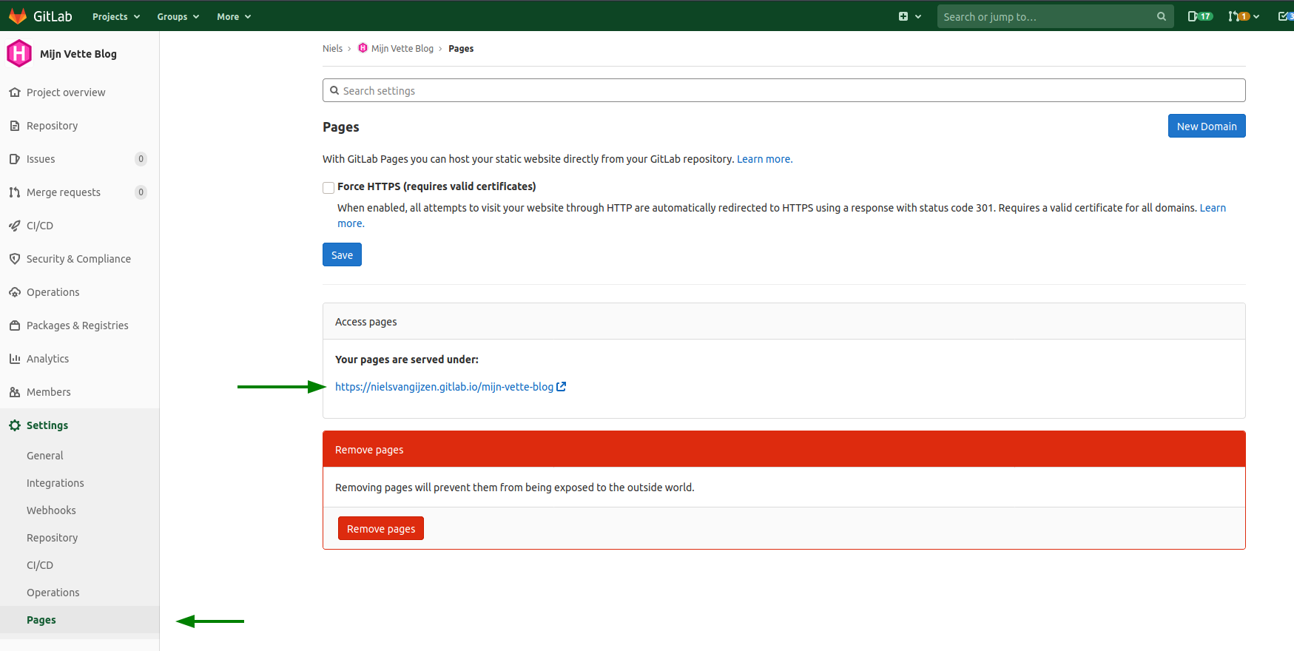
Task: Click the GitLab fox logo
Action: tap(18, 16)
